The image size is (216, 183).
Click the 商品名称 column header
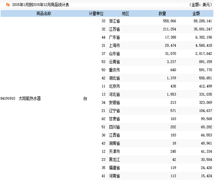click(x=44, y=13)
